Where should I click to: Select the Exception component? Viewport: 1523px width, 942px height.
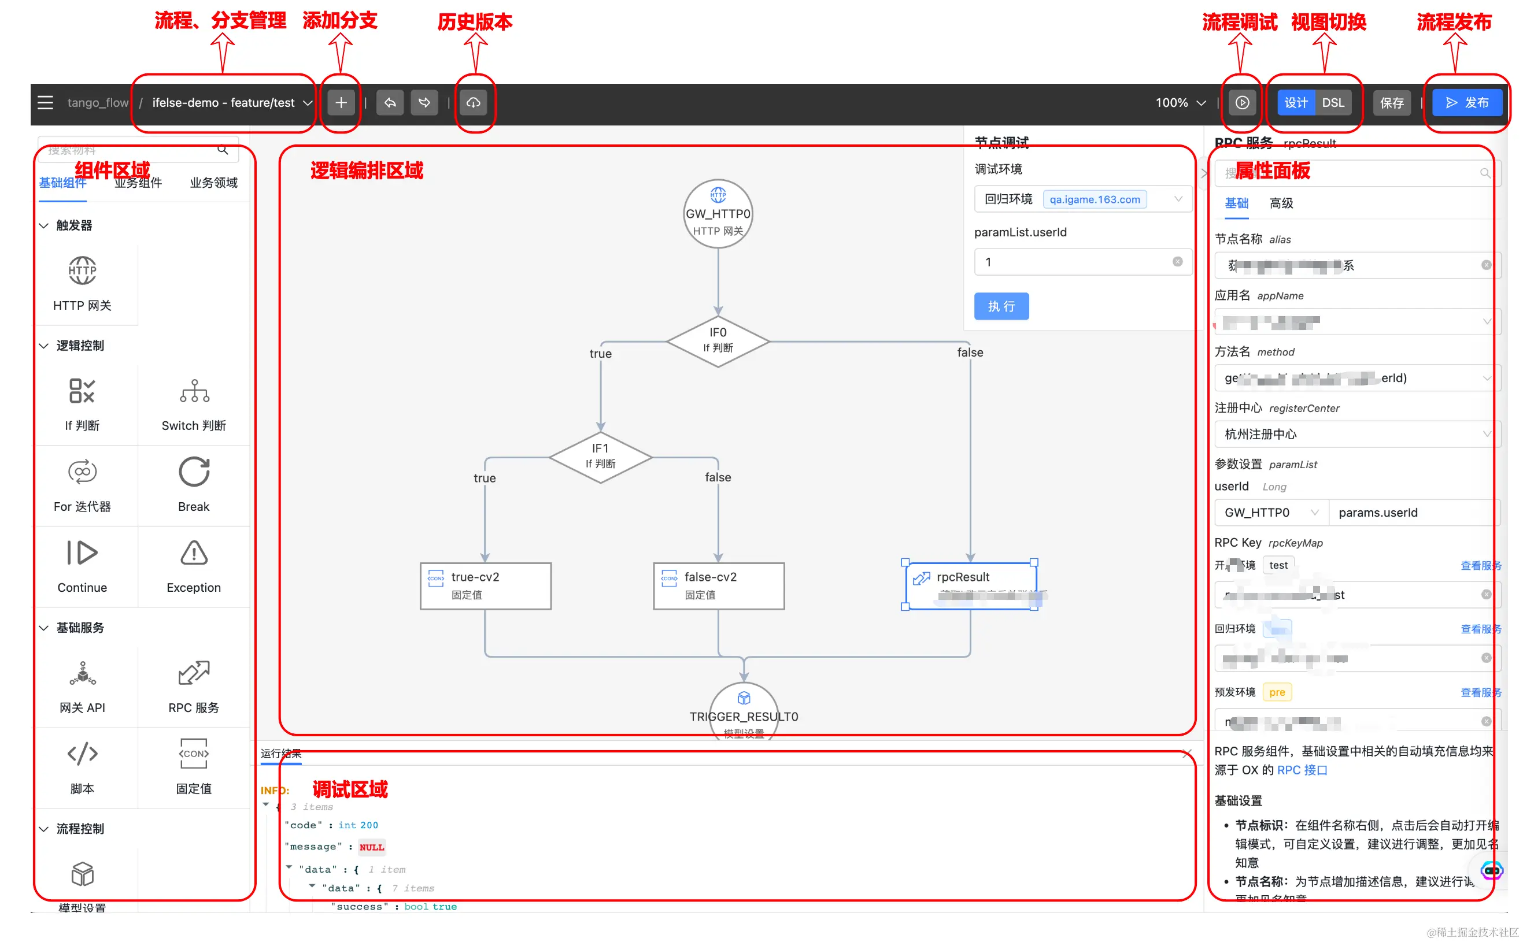coord(194,566)
